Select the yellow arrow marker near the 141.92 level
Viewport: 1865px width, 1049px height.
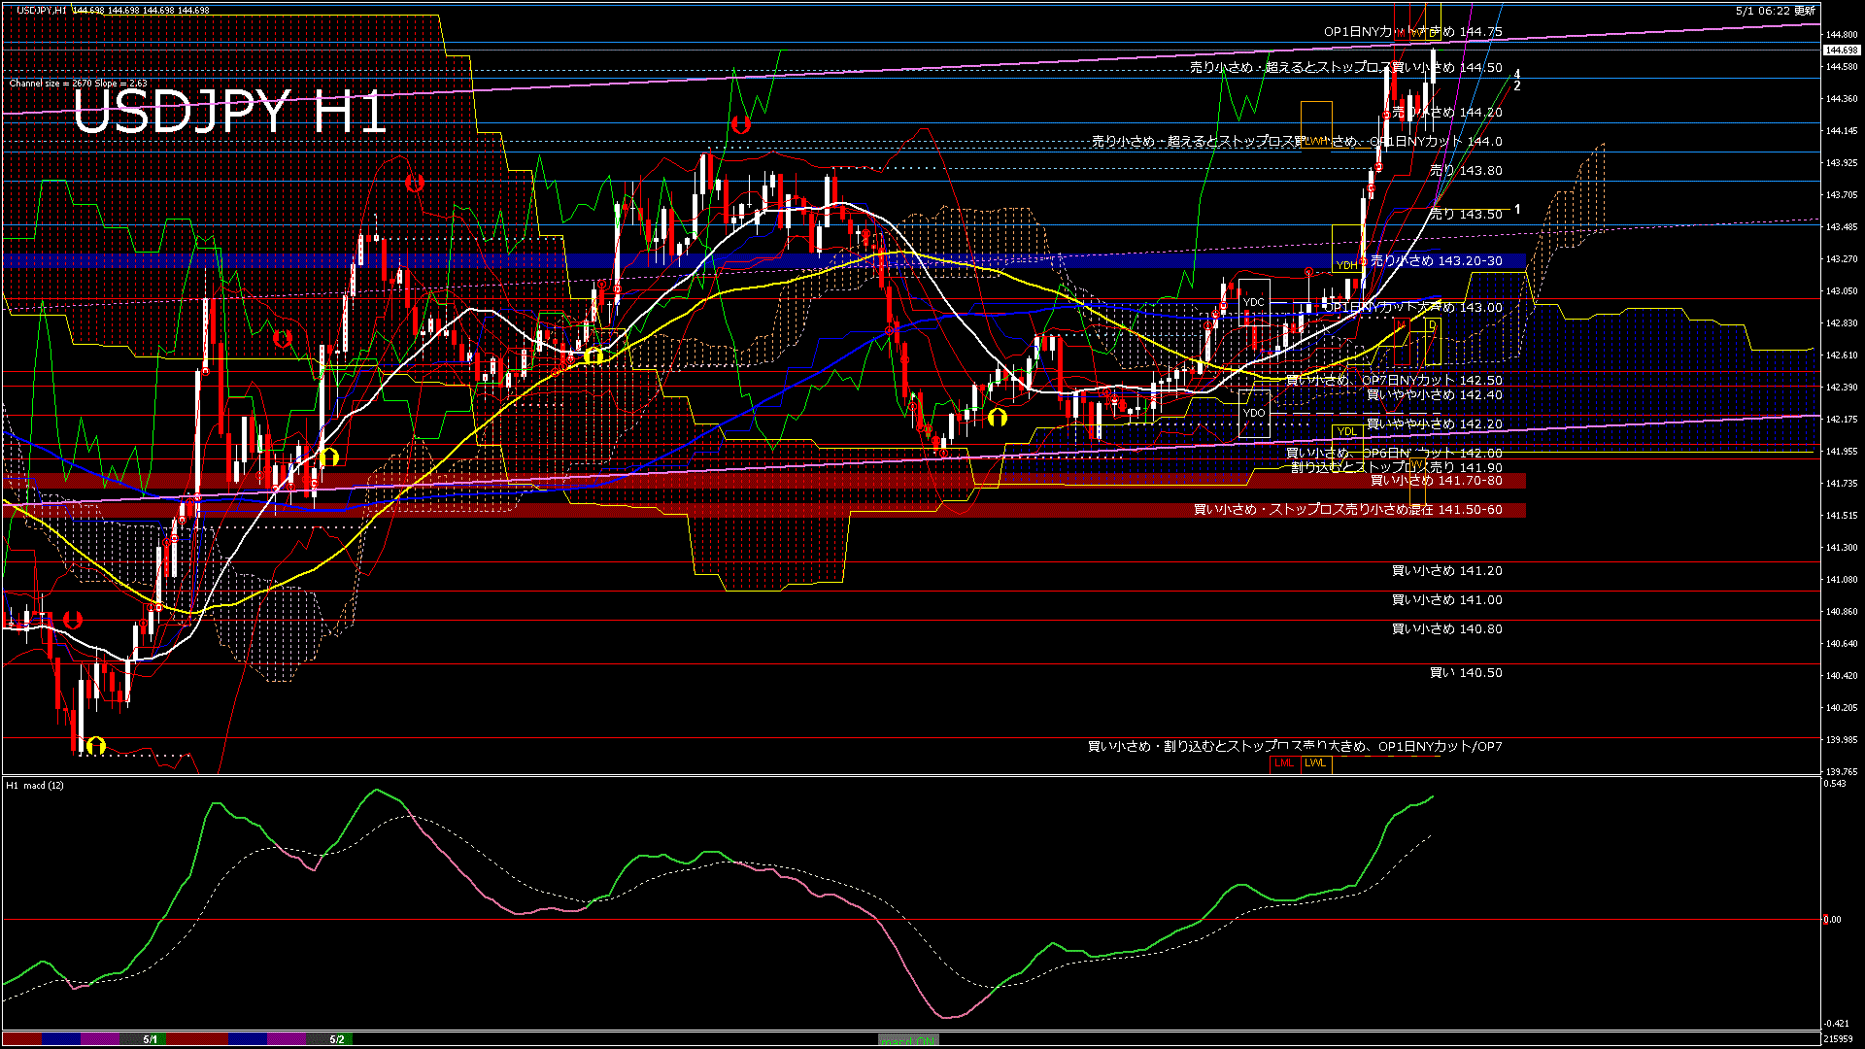pos(328,457)
